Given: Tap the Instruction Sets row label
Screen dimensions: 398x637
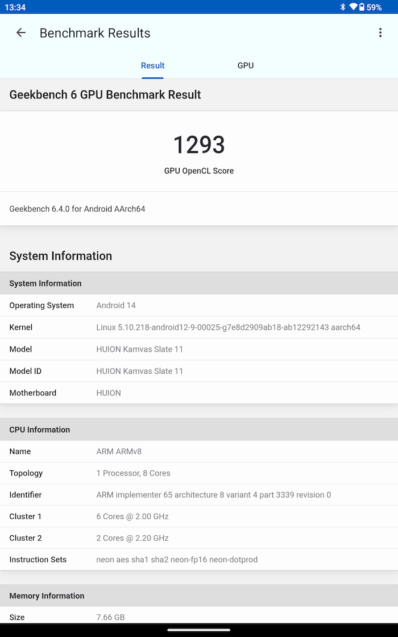Looking at the screenshot, I should pyautogui.click(x=38, y=560).
